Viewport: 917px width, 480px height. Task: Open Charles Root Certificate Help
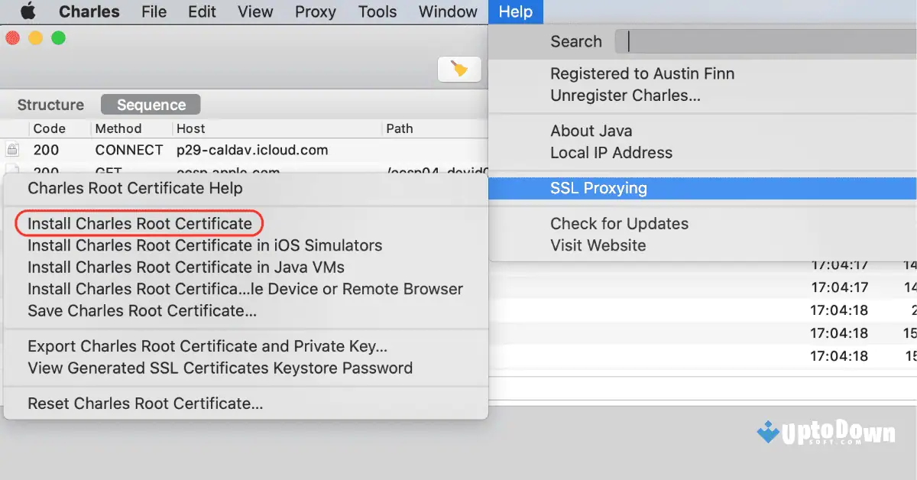pos(134,188)
